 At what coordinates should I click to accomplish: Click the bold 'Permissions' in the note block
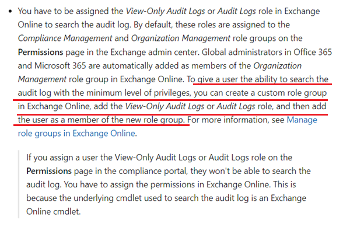tap(49, 171)
